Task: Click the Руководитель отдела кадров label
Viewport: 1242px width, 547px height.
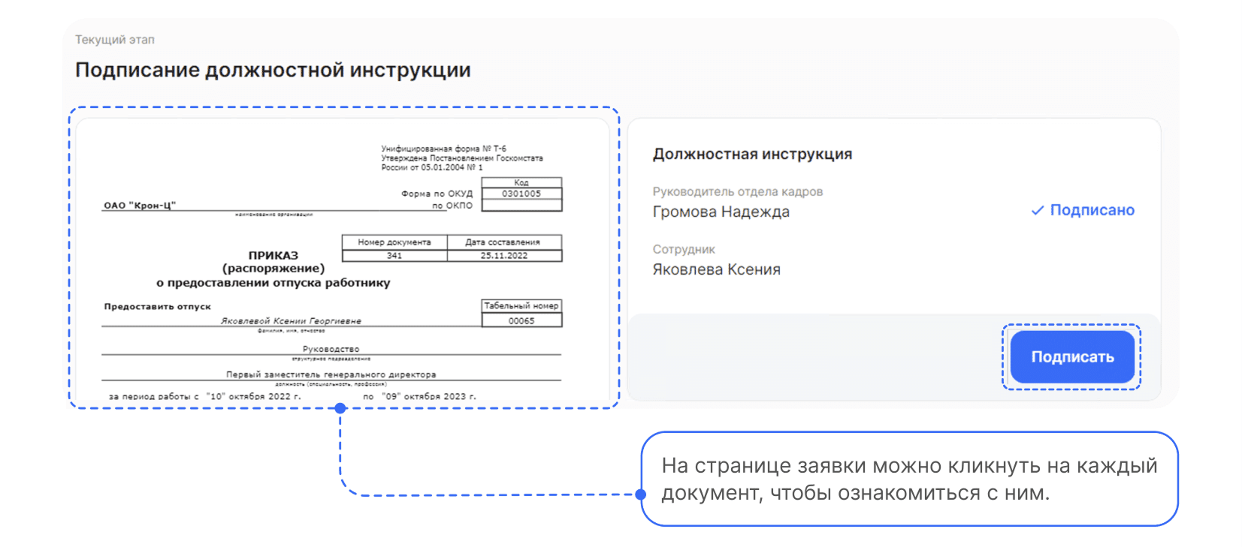Action: tap(737, 191)
